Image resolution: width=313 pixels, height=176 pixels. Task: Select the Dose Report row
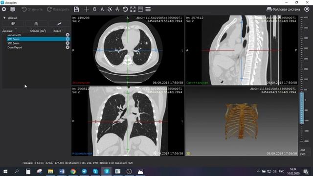(x=36, y=47)
